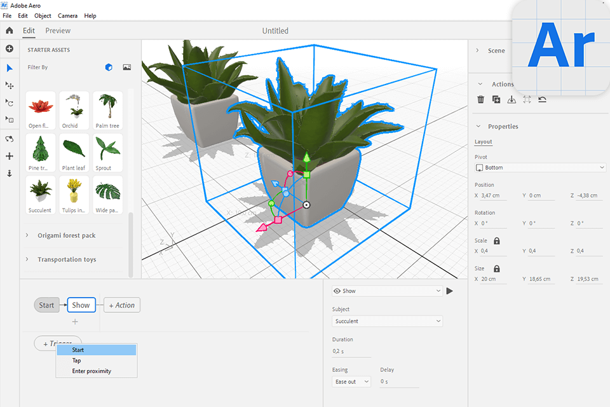Viewport: 610px width, 407px height.
Task: Choose Start trigger from popup menu
Action: pos(97,350)
